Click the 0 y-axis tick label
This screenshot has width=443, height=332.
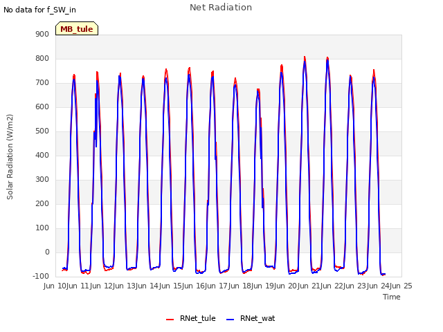(x=47, y=252)
